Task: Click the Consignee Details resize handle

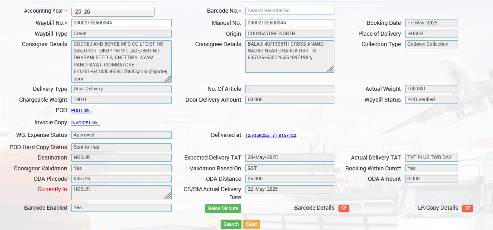Action: 330,69
